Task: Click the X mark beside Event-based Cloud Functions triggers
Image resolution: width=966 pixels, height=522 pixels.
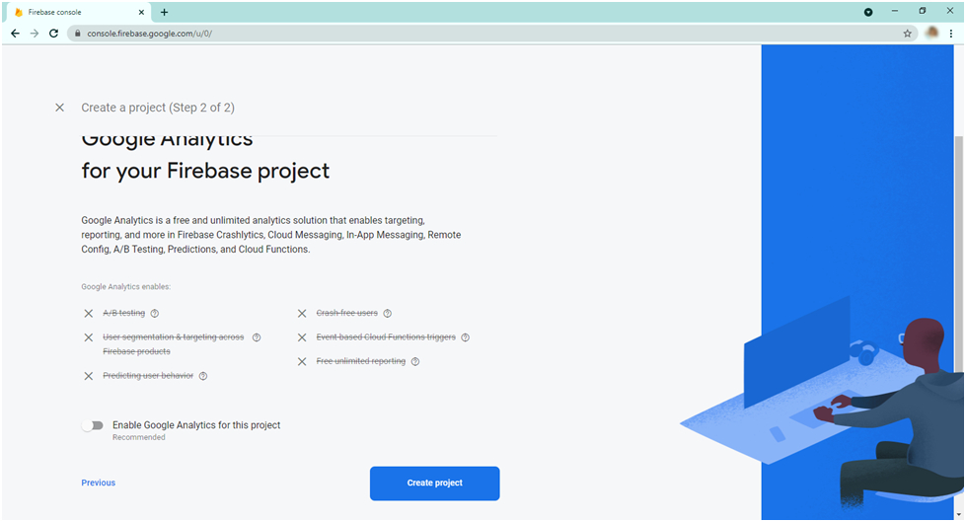Action: click(x=302, y=337)
